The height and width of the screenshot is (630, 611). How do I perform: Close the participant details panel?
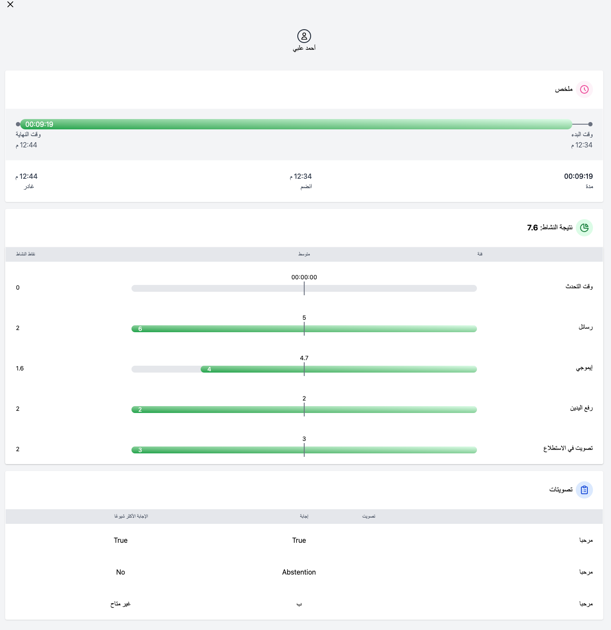click(10, 4)
